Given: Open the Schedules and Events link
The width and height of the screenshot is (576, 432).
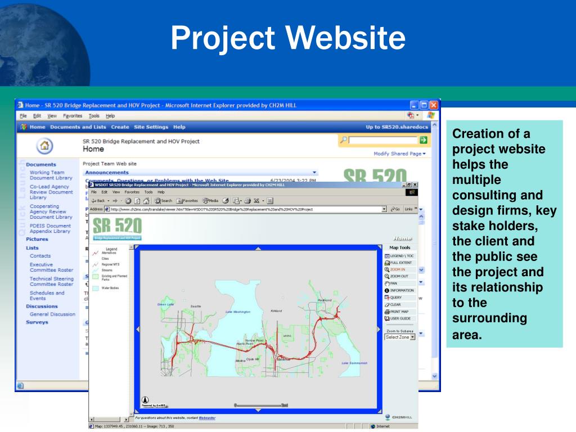Looking at the screenshot, I should click(47, 296).
